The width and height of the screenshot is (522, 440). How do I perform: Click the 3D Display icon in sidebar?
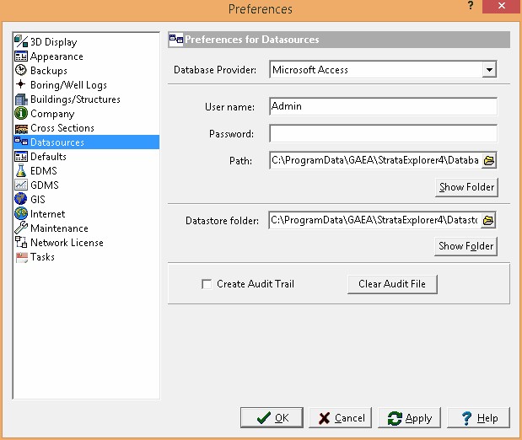click(x=21, y=42)
